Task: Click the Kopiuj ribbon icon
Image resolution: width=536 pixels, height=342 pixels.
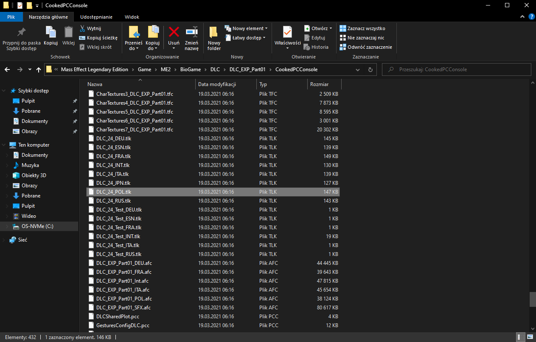Action: tap(51, 32)
